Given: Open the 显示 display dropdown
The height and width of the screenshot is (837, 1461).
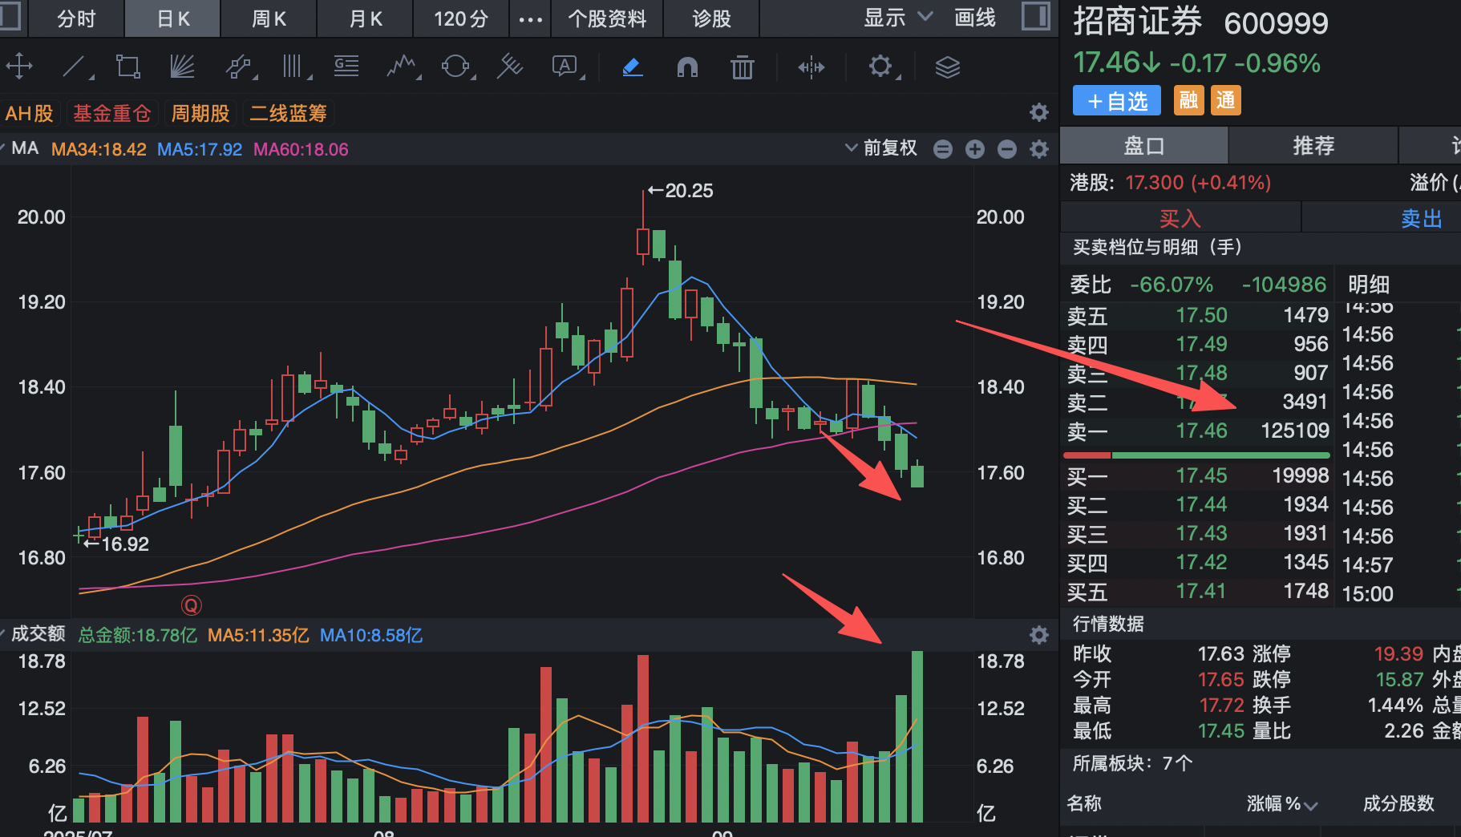Looking at the screenshot, I should tap(898, 18).
